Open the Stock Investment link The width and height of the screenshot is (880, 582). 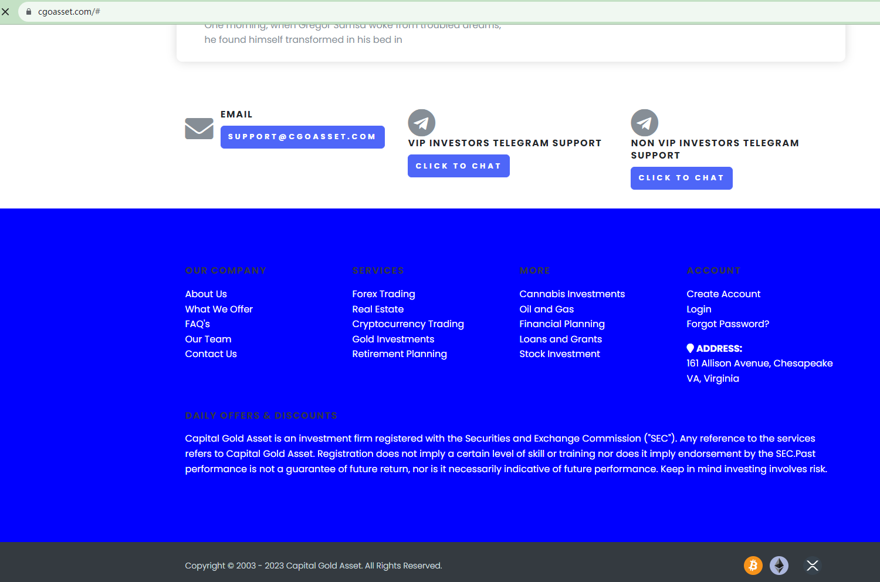(559, 354)
